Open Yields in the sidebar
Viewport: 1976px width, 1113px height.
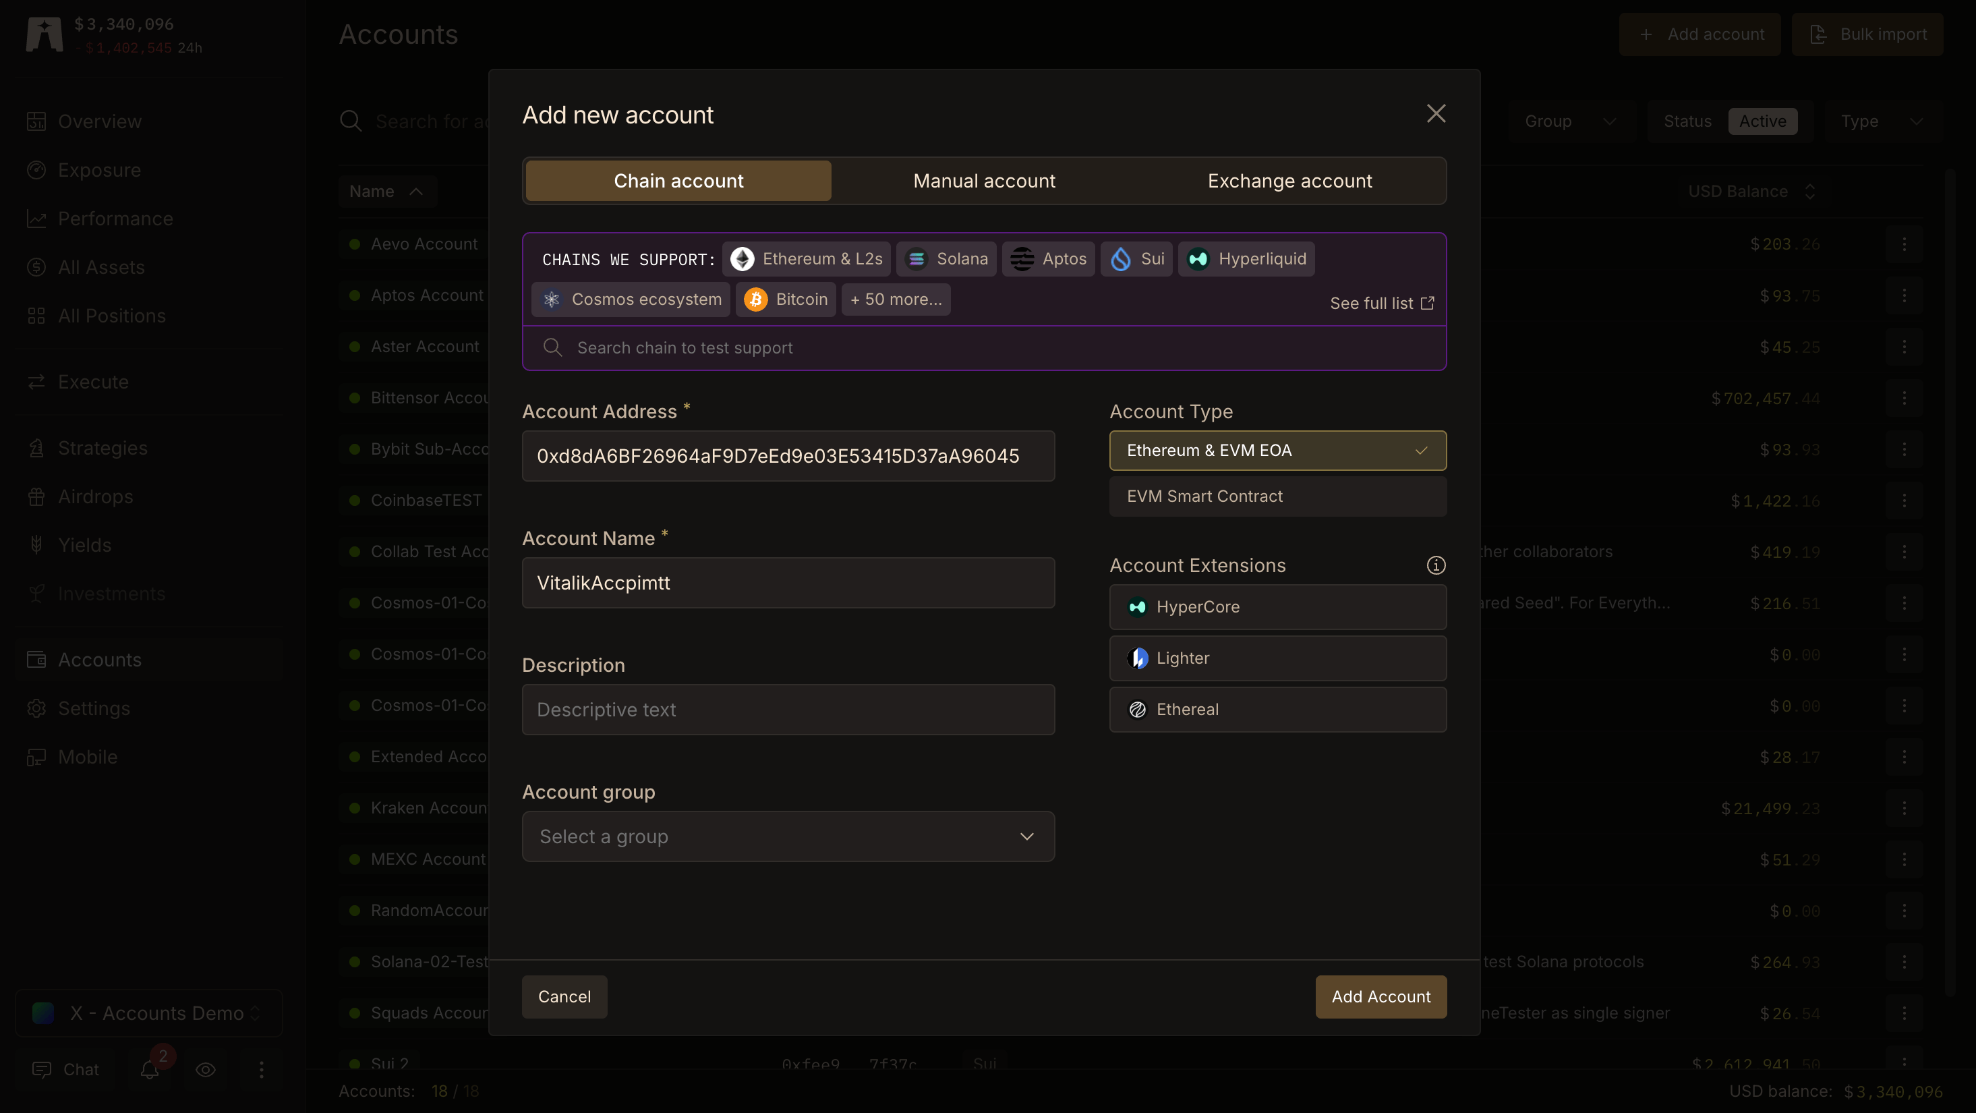tap(149, 546)
